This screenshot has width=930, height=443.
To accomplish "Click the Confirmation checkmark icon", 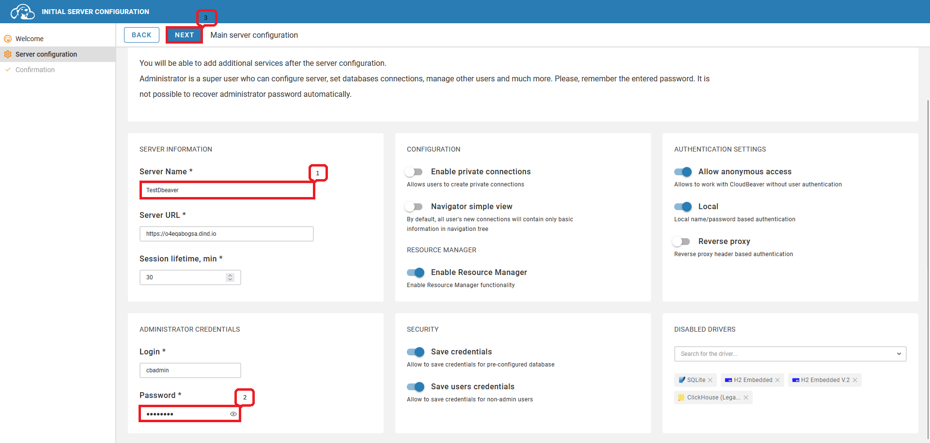I will [x=8, y=70].
